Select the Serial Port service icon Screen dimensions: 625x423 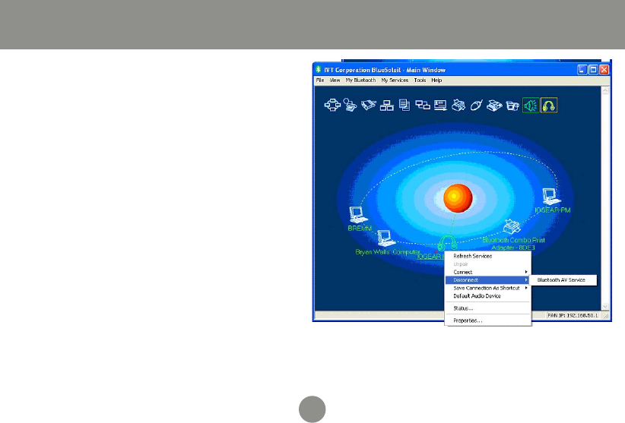tap(368, 105)
